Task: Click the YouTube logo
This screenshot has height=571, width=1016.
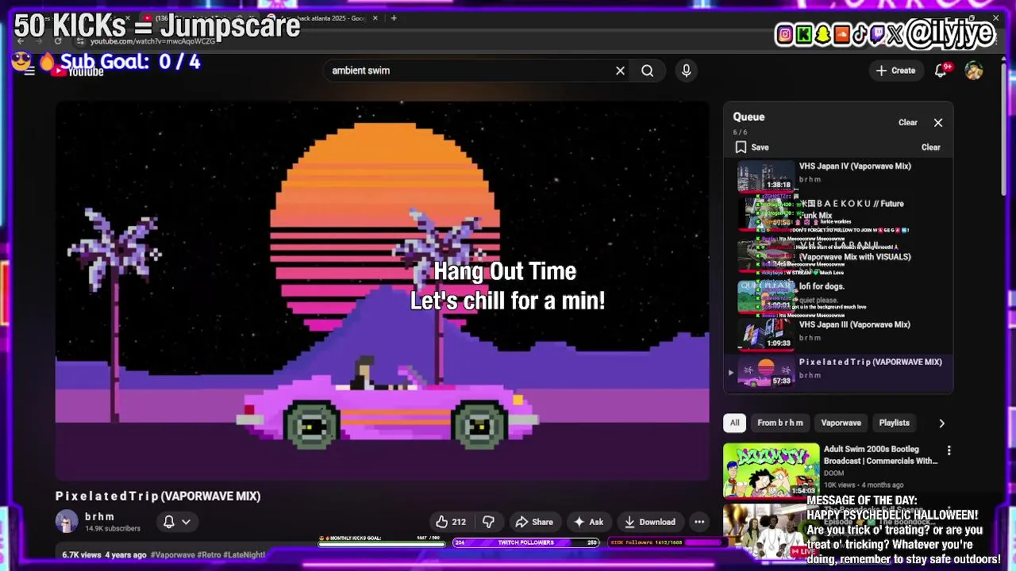Action: (x=78, y=71)
